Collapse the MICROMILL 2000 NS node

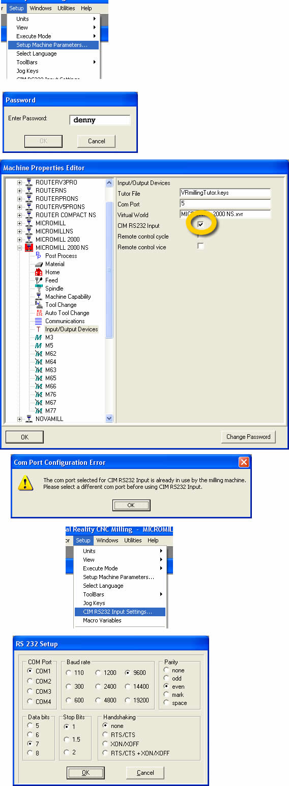pos(20,248)
